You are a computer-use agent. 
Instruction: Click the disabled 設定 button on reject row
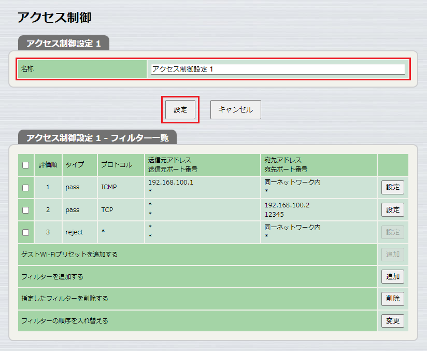(392, 232)
